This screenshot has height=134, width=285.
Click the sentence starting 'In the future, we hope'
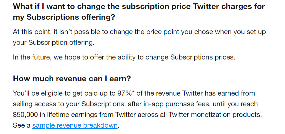(124, 57)
